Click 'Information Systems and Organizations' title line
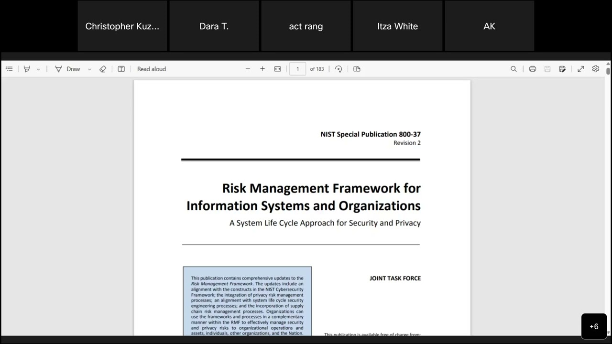Image resolution: width=612 pixels, height=344 pixels. 304,206
